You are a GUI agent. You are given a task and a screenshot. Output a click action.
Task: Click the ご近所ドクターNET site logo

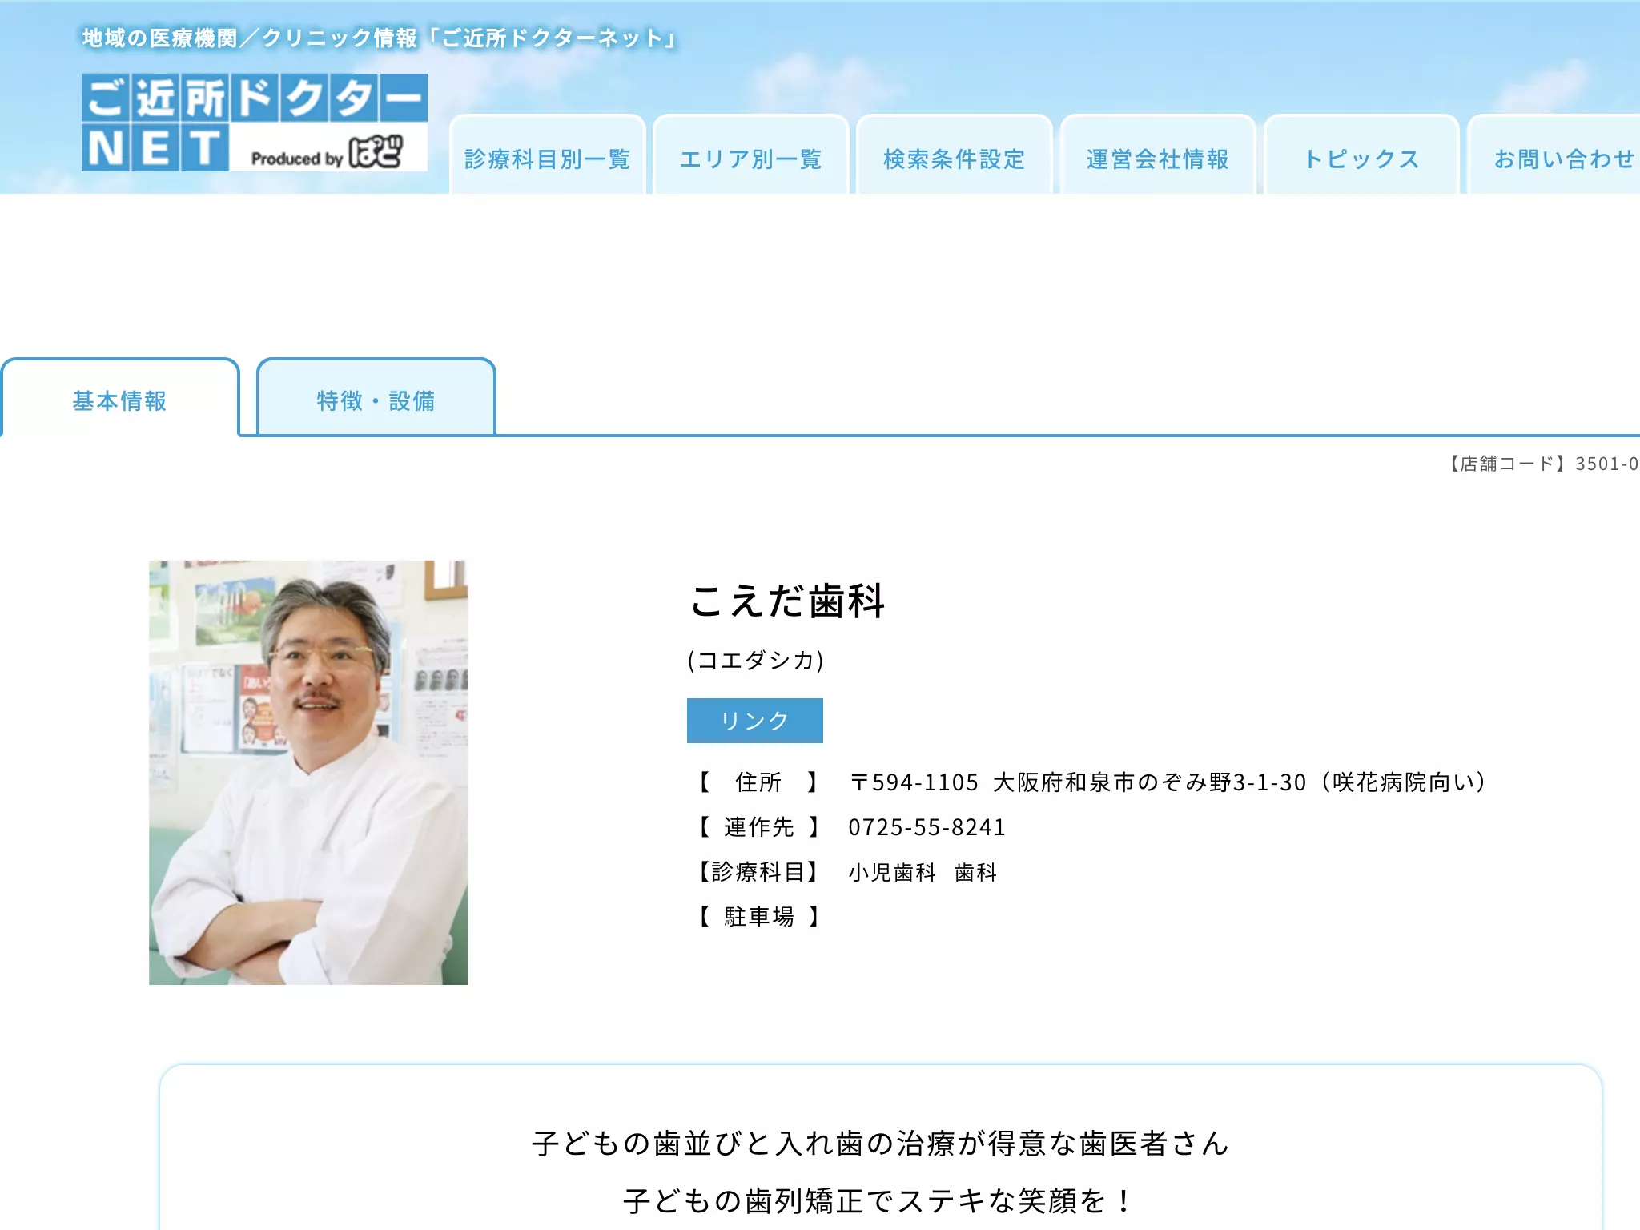pyautogui.click(x=255, y=123)
